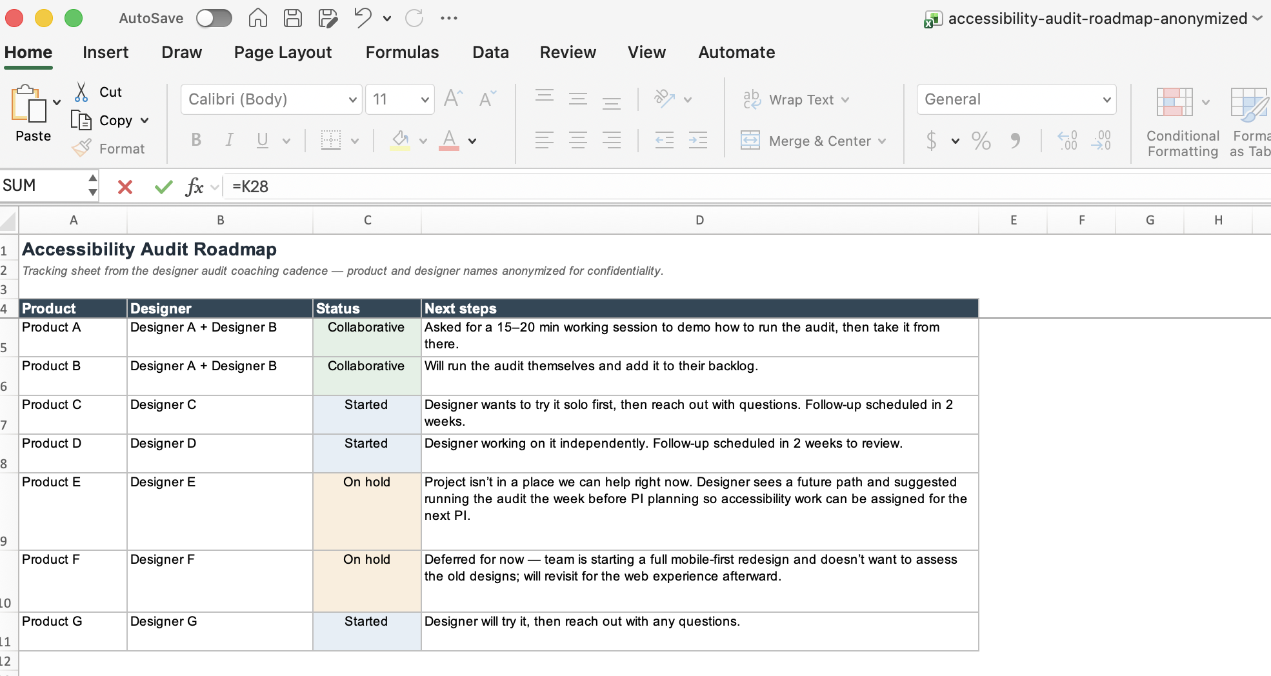The height and width of the screenshot is (676, 1271).
Task: Cut selection with scissors icon
Action: [81, 92]
